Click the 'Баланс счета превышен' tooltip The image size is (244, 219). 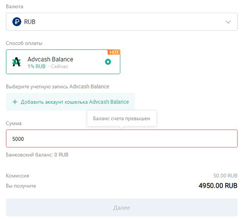(x=122, y=118)
